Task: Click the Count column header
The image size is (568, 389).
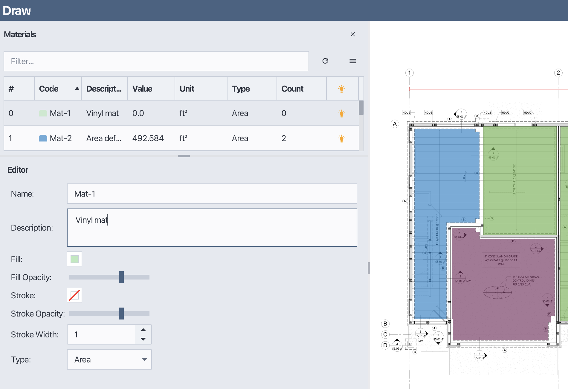Action: pos(301,89)
